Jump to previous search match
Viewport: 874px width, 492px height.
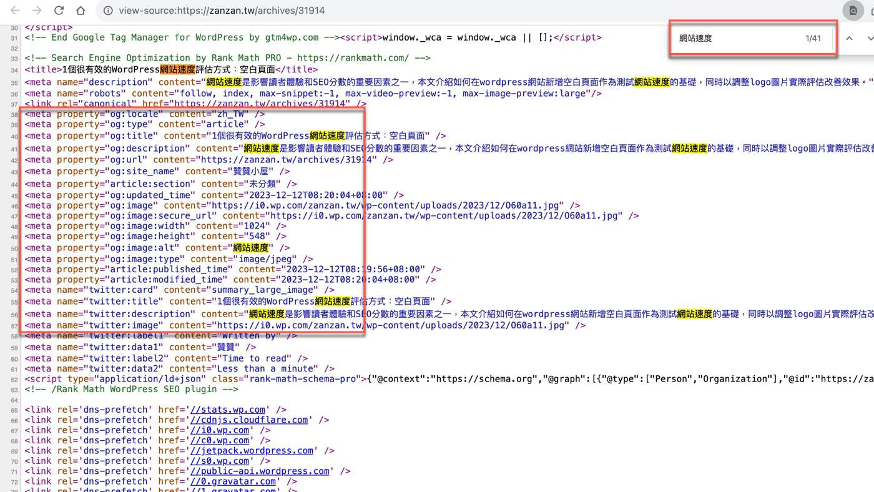point(849,38)
